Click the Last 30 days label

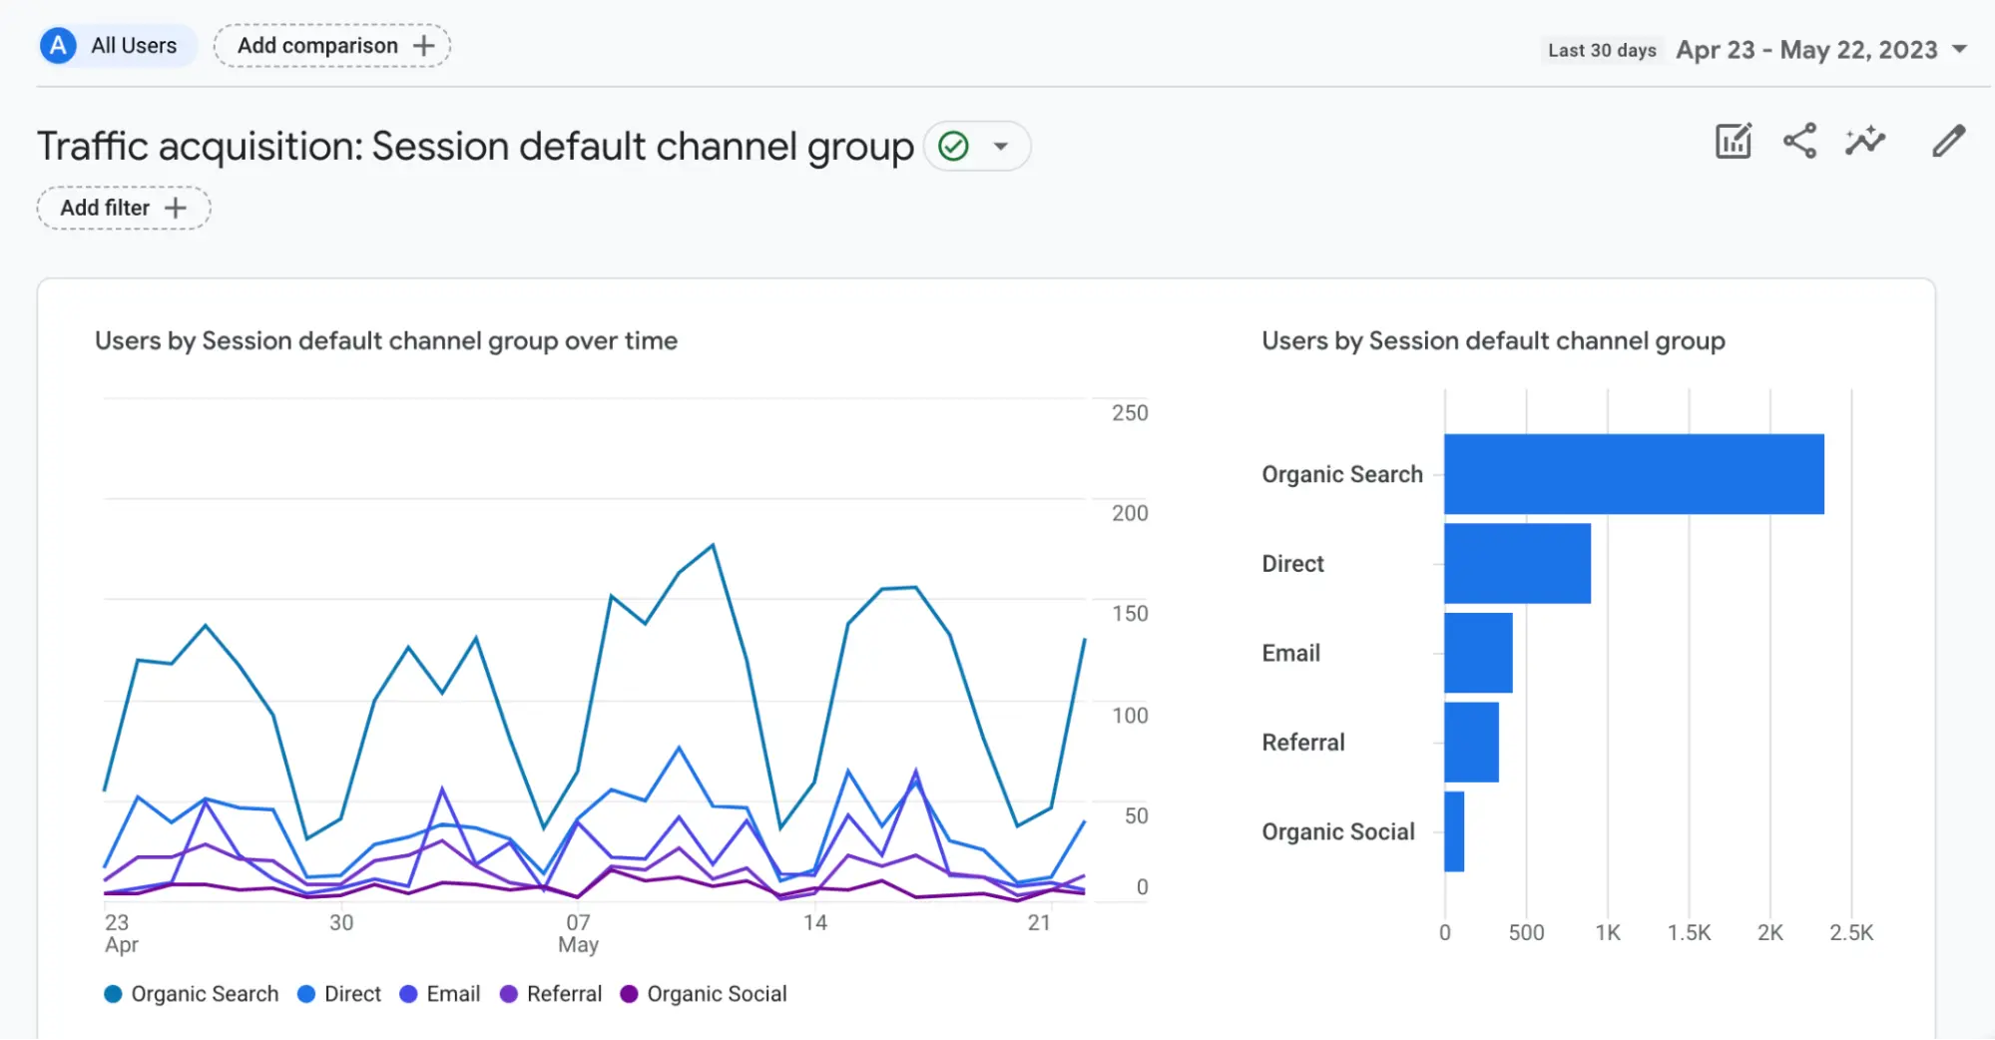tap(1602, 50)
